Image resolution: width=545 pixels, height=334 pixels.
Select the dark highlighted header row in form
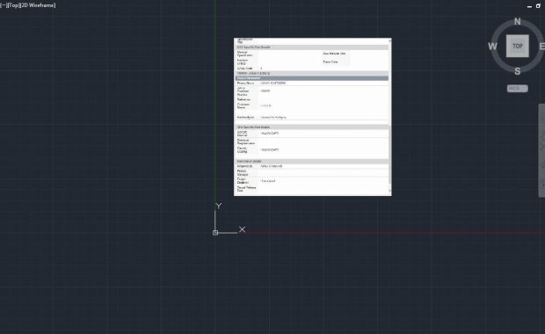tap(312, 78)
